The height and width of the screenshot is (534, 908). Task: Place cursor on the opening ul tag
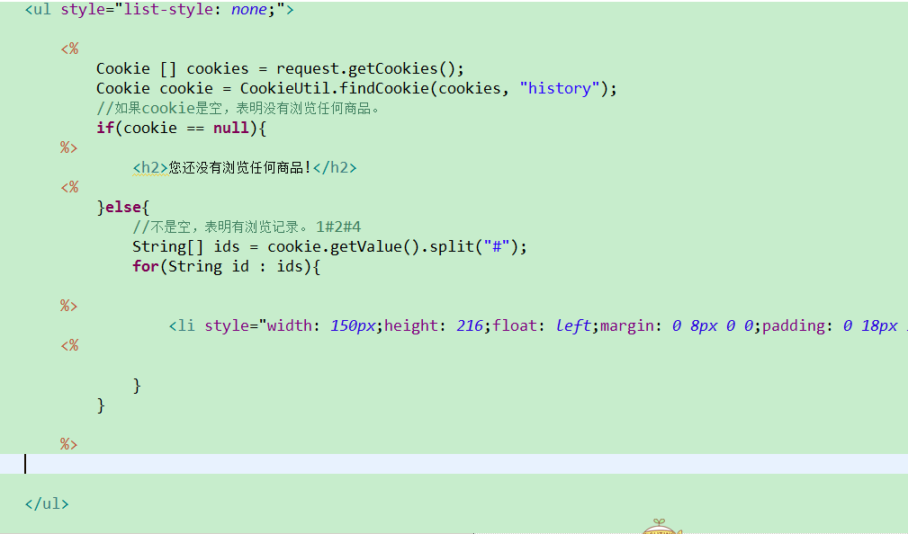(x=38, y=10)
